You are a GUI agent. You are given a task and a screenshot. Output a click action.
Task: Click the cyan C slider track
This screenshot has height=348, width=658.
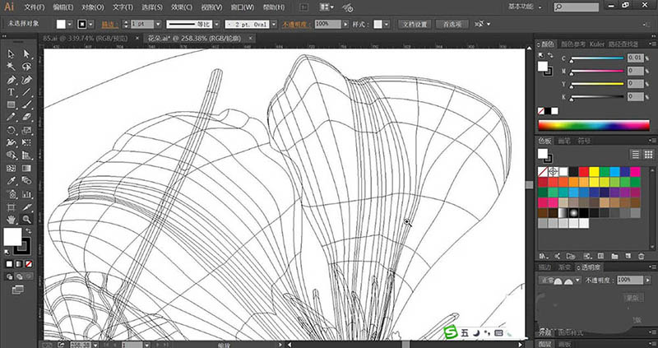coord(597,58)
